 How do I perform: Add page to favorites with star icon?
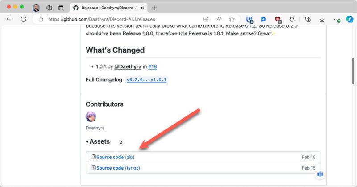click(232, 19)
